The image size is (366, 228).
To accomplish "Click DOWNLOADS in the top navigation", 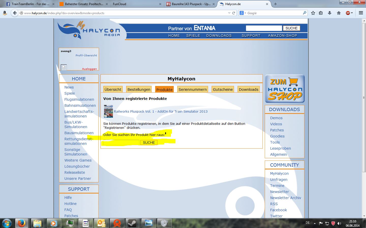I will tap(219, 36).
